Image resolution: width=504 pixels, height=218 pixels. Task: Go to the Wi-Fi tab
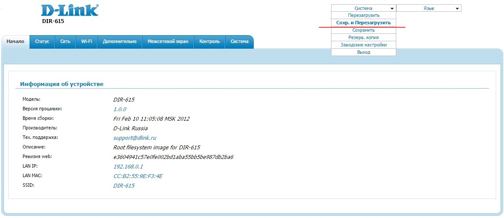tap(86, 42)
